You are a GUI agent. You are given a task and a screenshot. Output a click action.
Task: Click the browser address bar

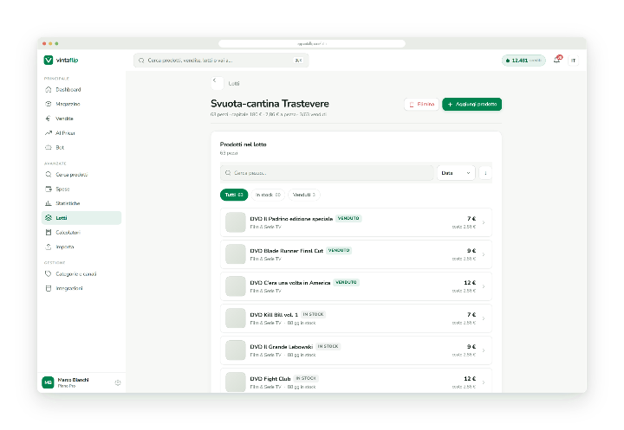coord(312,44)
